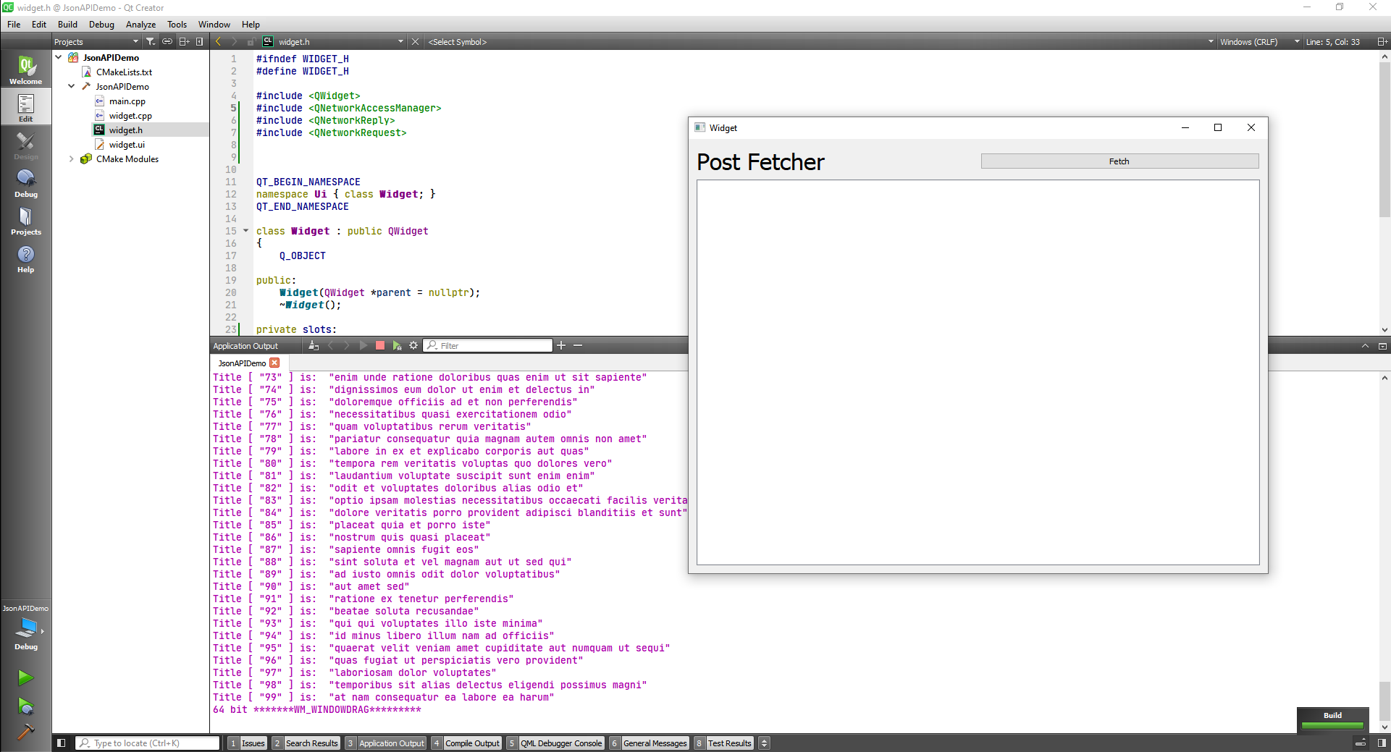Open the Projects view dropdown

point(96,41)
